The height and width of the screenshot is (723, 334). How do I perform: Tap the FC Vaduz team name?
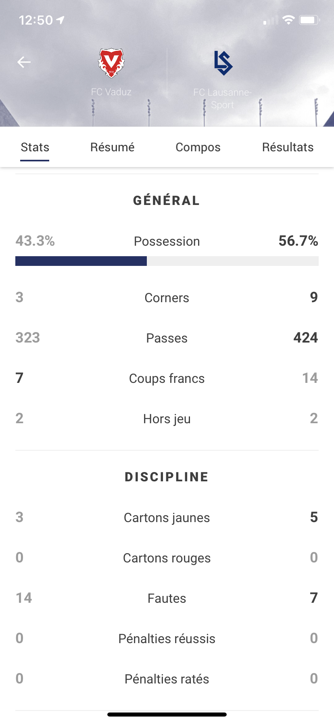[x=111, y=92]
